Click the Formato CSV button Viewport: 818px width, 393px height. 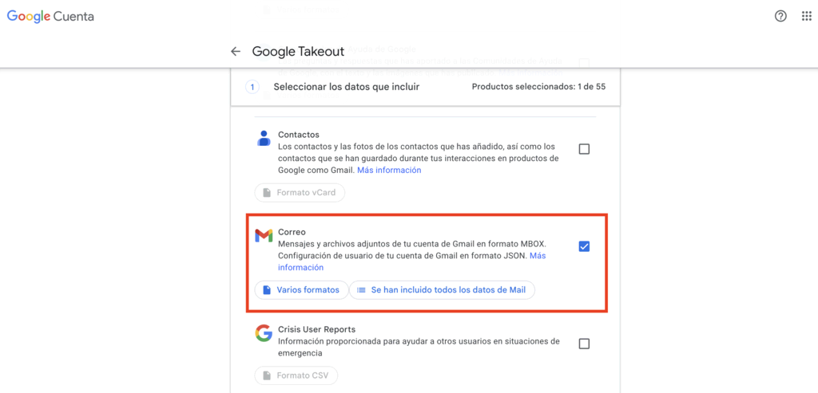point(296,375)
